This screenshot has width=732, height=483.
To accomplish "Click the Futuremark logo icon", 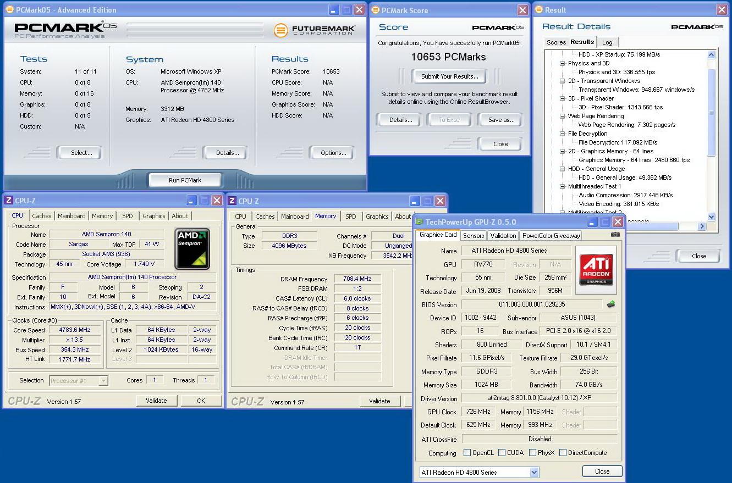I will click(x=281, y=30).
